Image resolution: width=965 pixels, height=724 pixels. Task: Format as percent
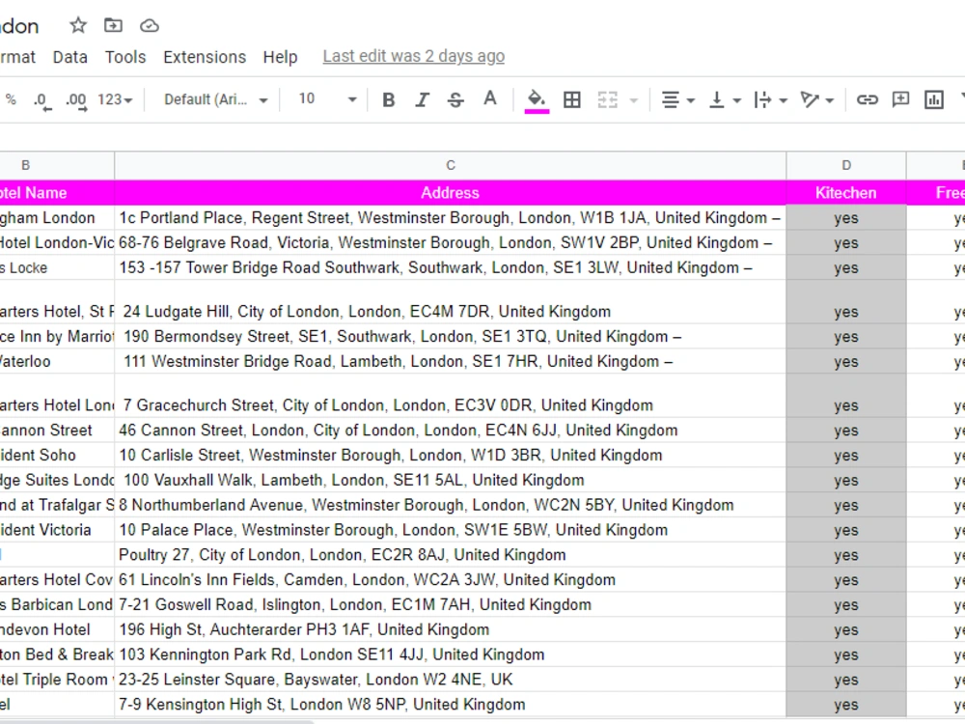(11, 99)
